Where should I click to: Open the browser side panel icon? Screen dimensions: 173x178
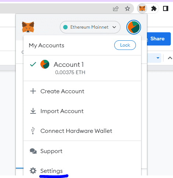[x=166, y=8]
